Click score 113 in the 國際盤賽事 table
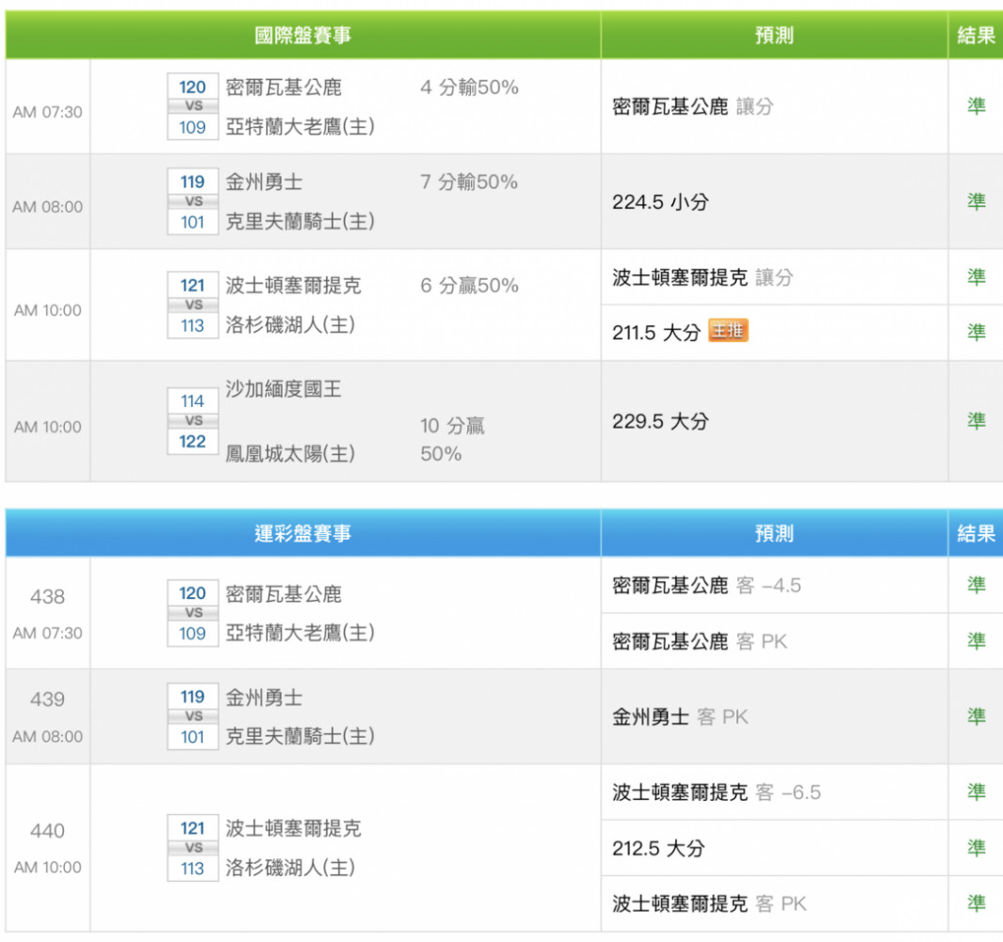Screen dimensions: 1003x942 (192, 326)
